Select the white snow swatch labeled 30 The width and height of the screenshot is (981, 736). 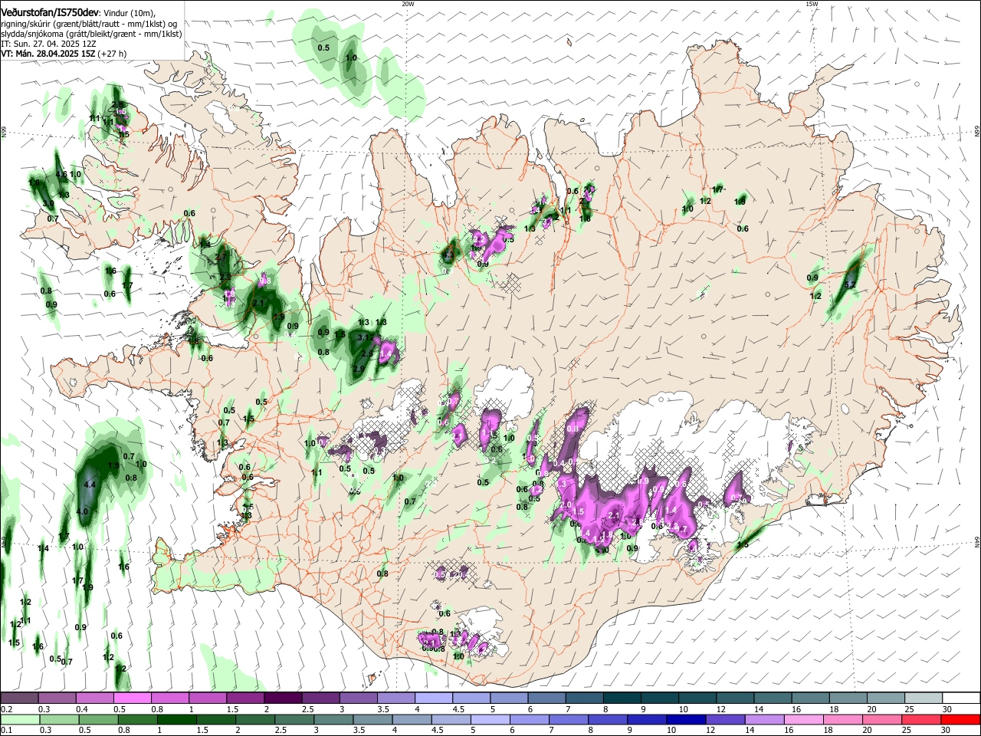(961, 698)
